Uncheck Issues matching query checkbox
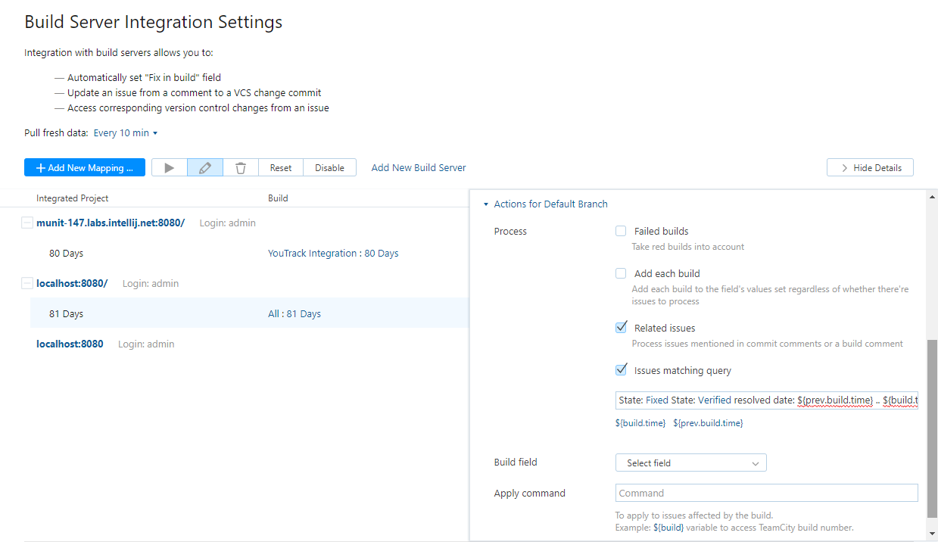 tap(621, 370)
